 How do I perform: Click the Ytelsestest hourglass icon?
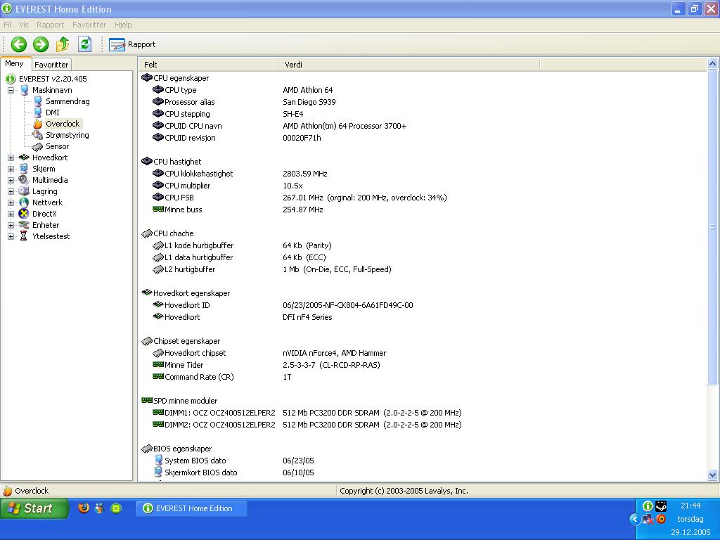point(24,236)
